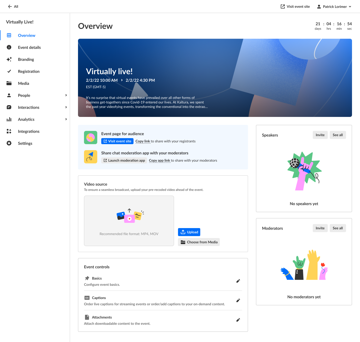See all moderators
The width and height of the screenshot is (360, 342).
[338, 228]
